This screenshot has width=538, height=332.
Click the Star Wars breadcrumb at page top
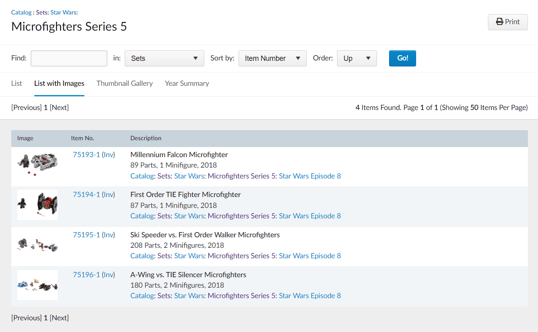point(63,12)
